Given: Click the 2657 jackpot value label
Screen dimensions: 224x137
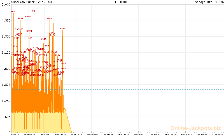Looking at the screenshot, I should coord(63,63).
